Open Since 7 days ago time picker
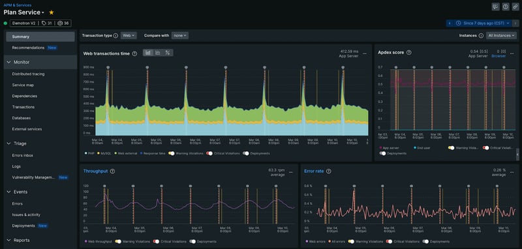 click(x=482, y=23)
